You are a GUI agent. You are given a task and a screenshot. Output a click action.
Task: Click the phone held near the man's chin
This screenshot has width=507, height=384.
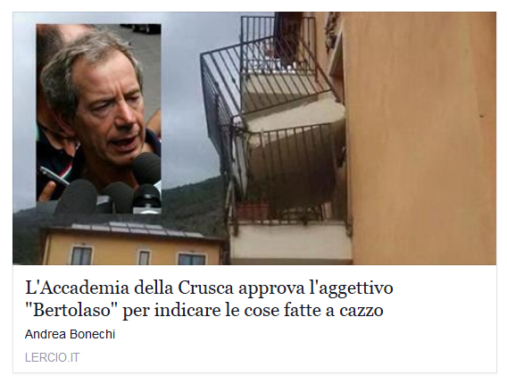point(53,177)
